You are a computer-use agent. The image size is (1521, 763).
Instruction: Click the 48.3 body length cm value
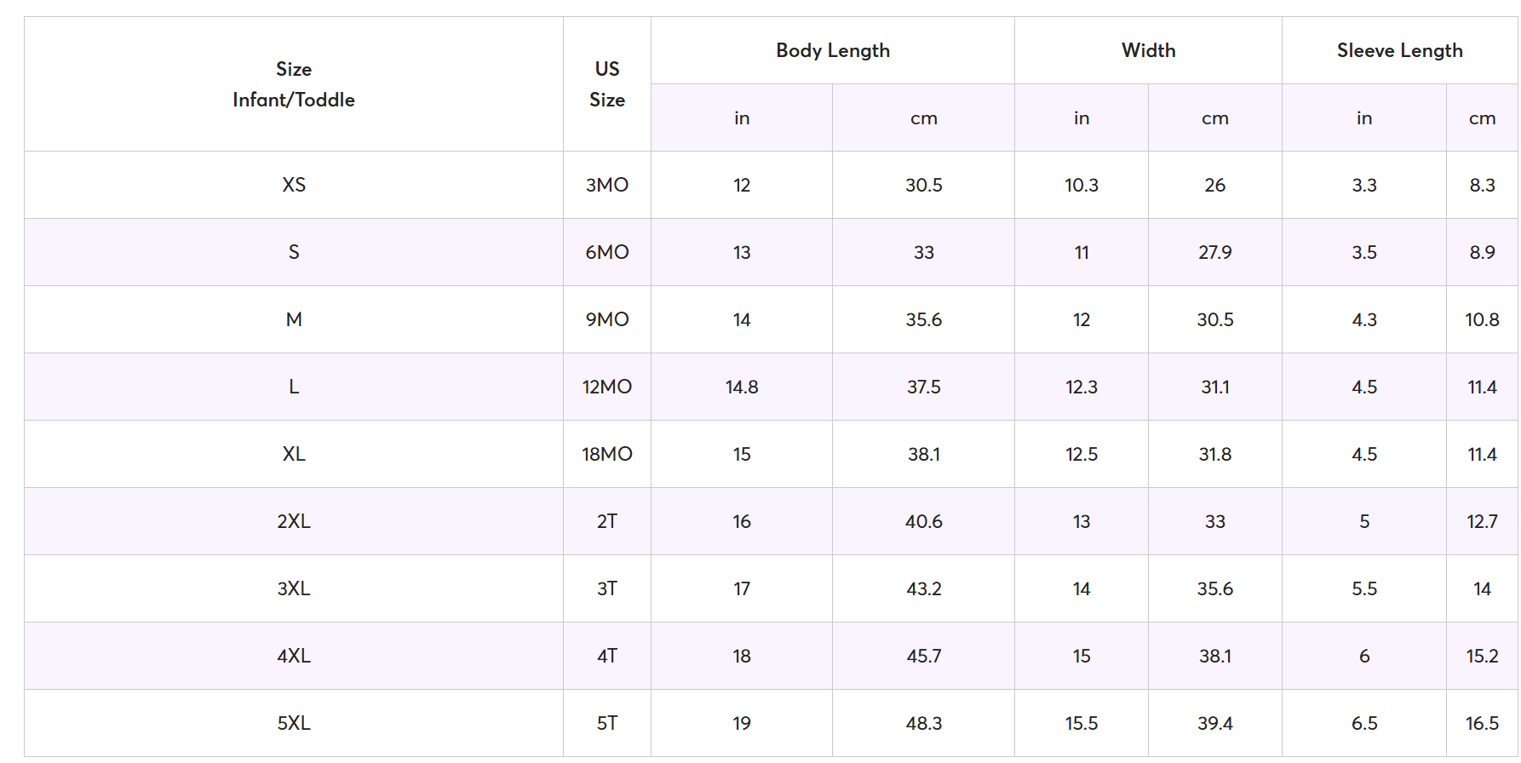[x=923, y=723]
